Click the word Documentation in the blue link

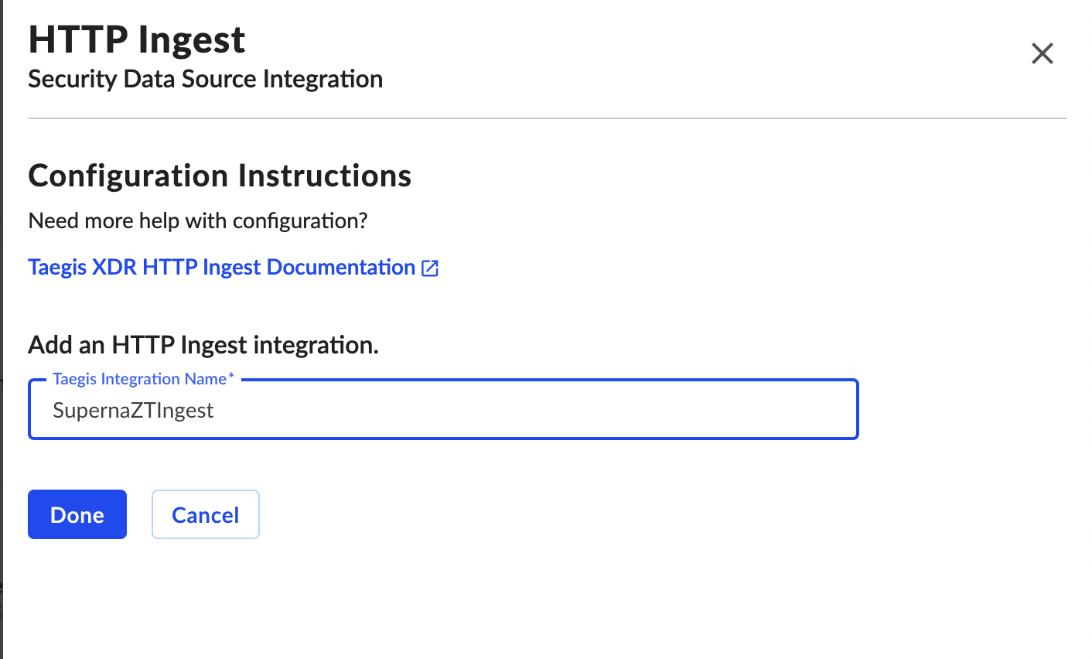[341, 268]
